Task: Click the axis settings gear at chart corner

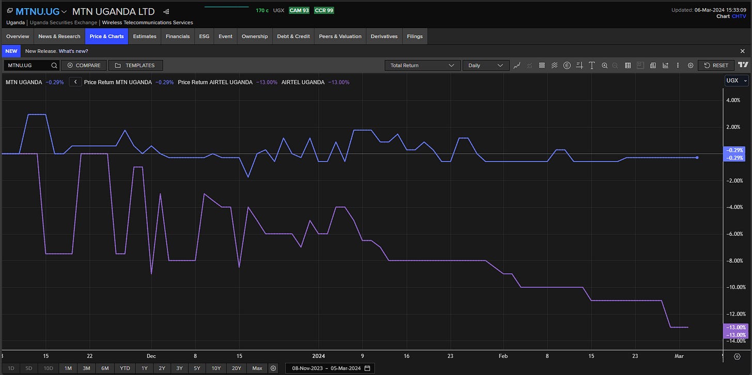Action: pyautogui.click(x=737, y=357)
